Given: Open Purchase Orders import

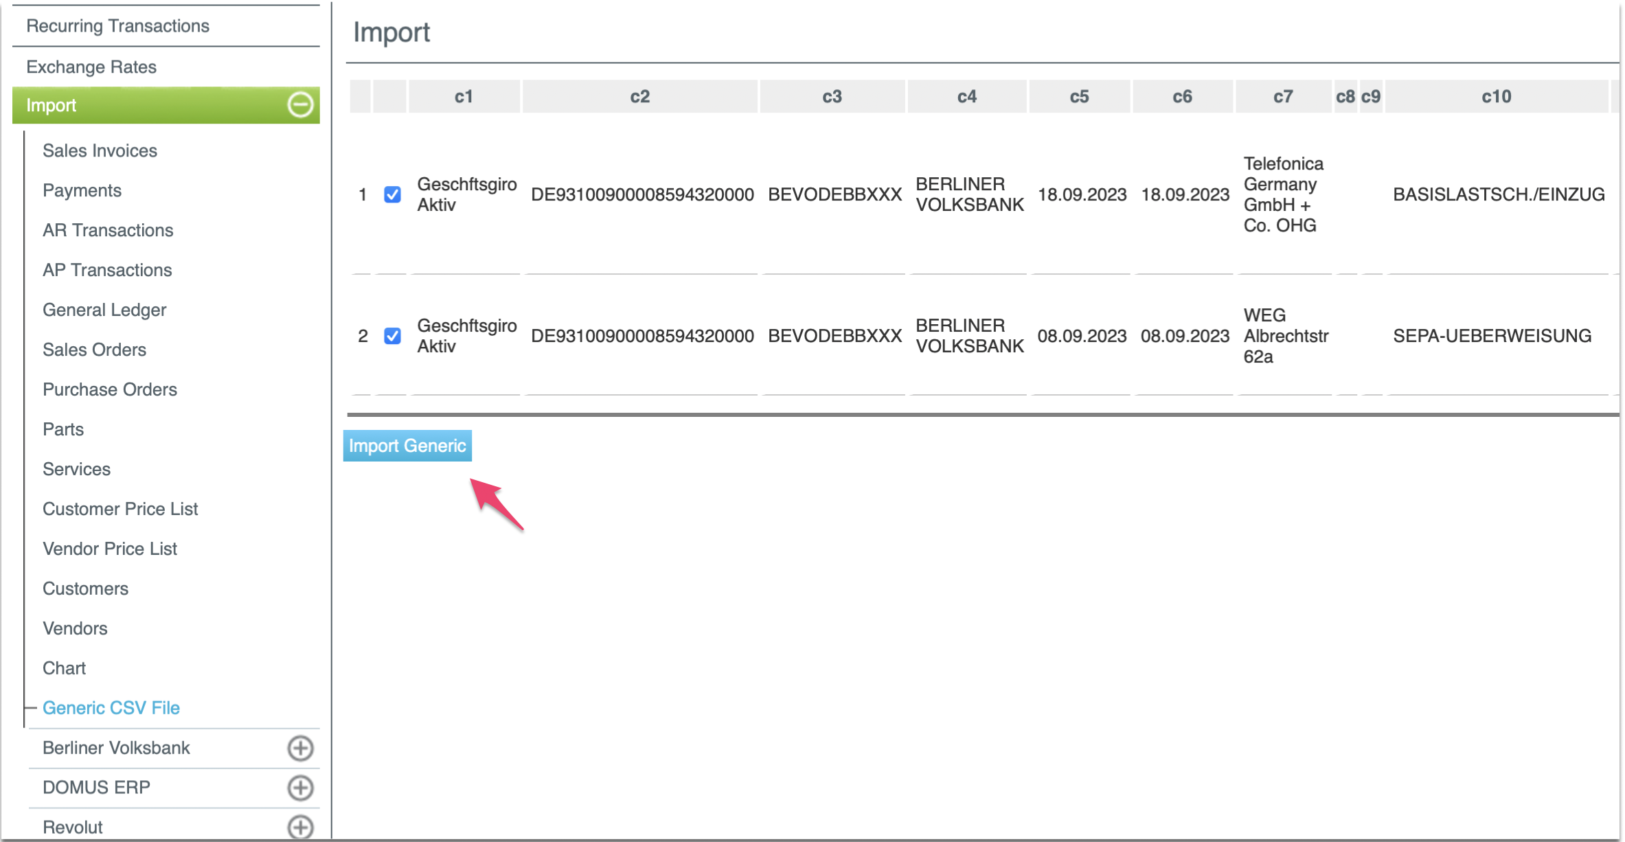Looking at the screenshot, I should click(x=110, y=389).
